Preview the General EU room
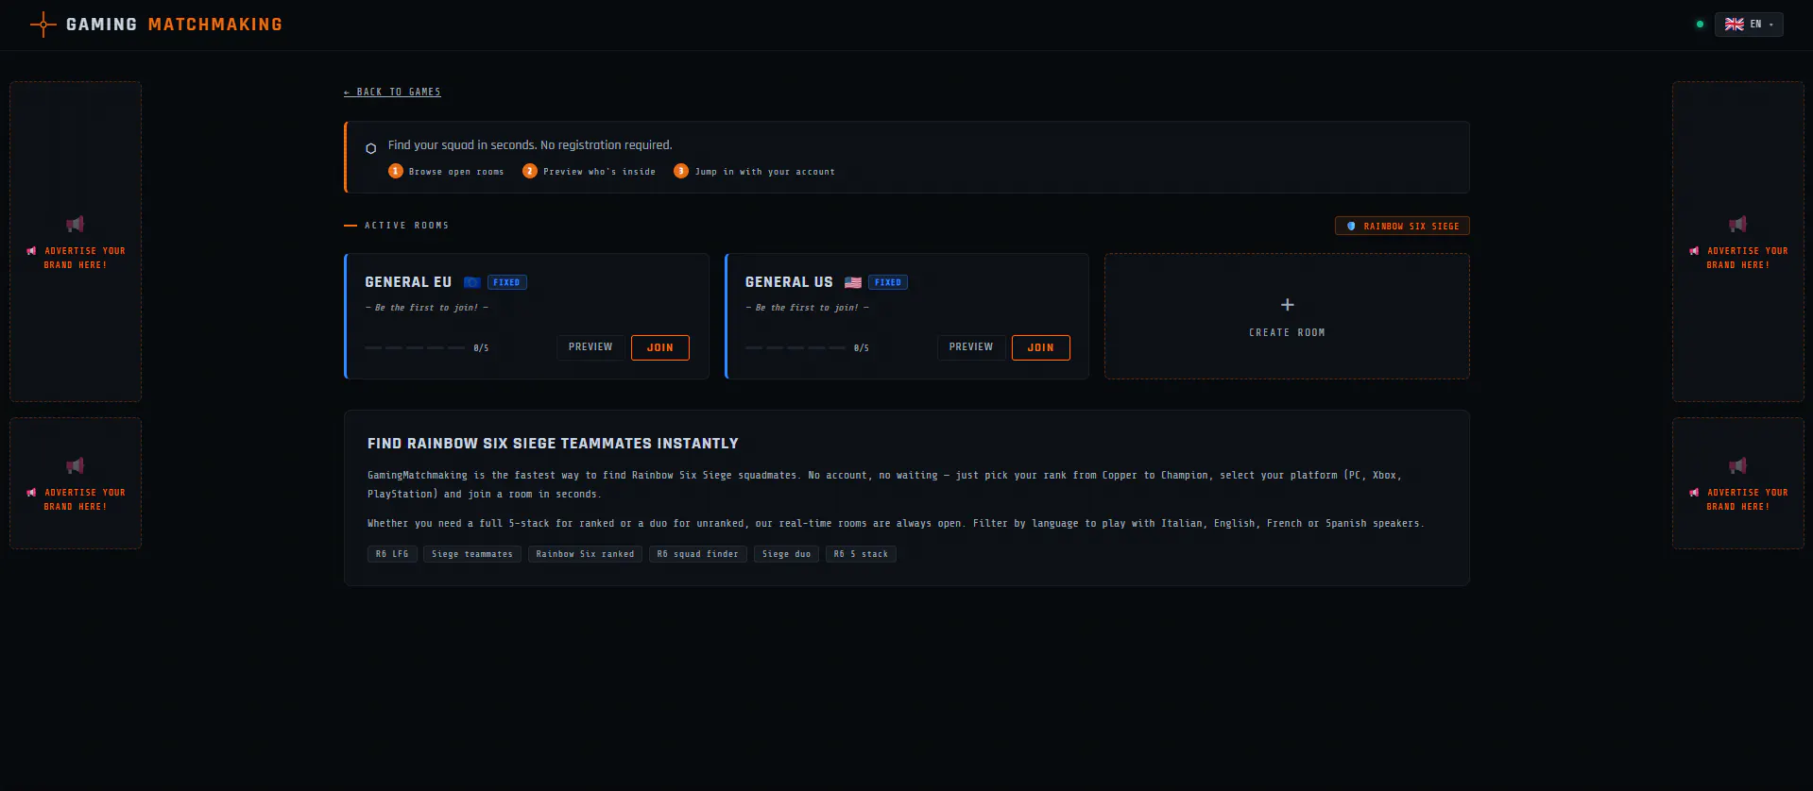 (x=590, y=347)
